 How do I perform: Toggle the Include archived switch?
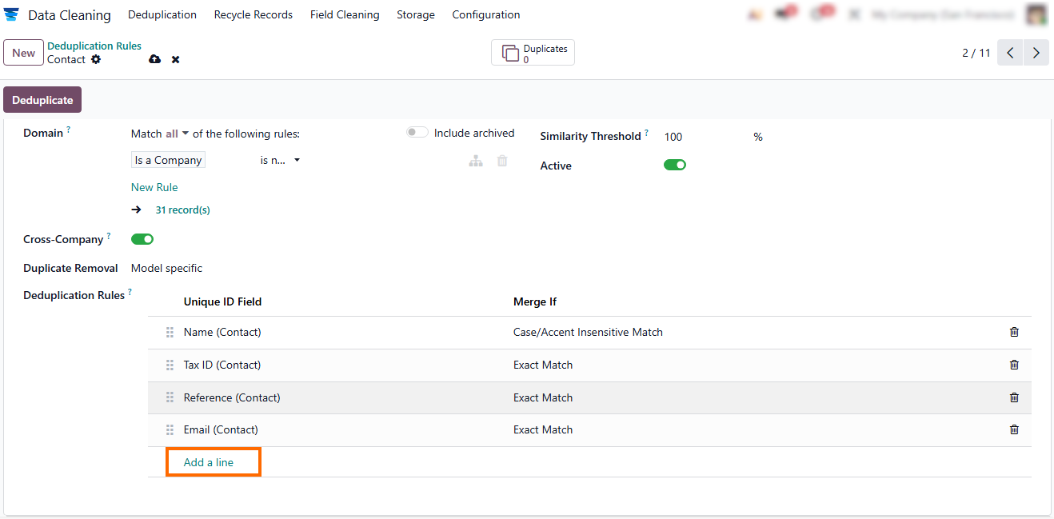pos(417,133)
